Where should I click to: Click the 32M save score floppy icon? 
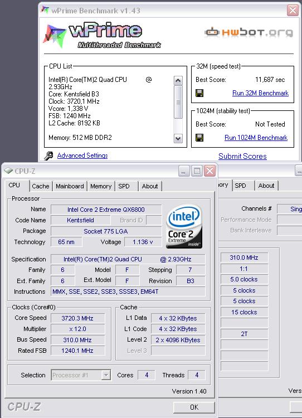199,93
